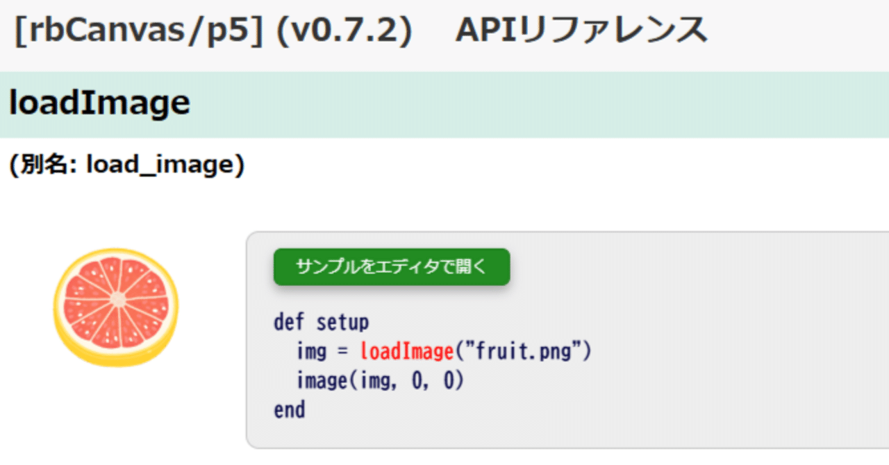Click the light green heading band
The width and height of the screenshot is (889, 465).
(556, 104)
